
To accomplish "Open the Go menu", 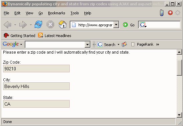I will (x=41, y=13).
